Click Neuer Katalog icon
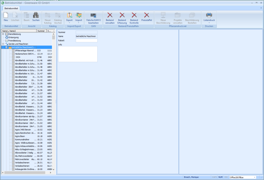This screenshot has width=264, height=180. pos(48,18)
